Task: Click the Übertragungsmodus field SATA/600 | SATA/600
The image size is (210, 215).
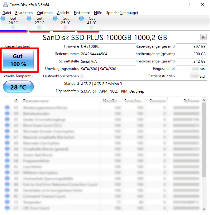Action: (108, 69)
